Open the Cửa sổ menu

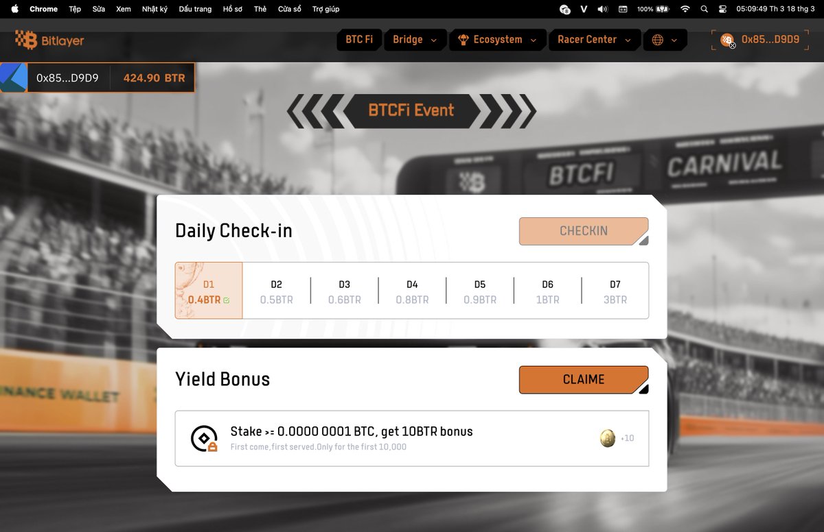290,9
